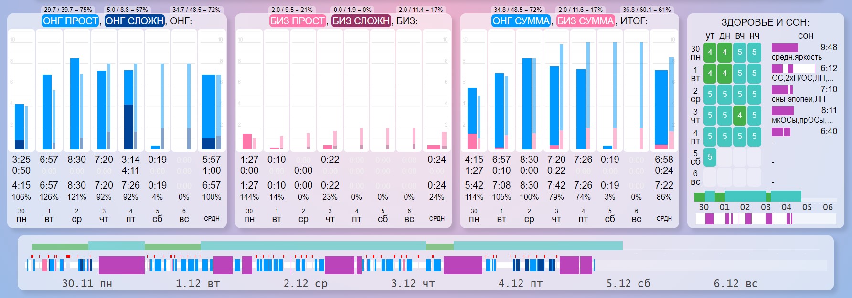Click the ут column header

710,36
